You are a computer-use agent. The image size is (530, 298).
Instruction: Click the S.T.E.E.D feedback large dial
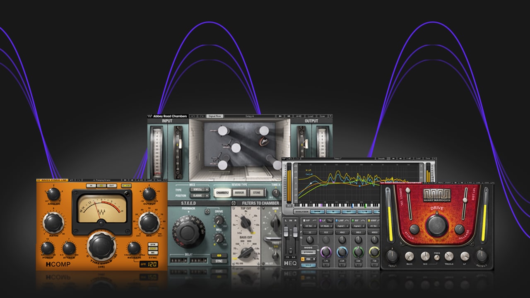tap(188, 232)
